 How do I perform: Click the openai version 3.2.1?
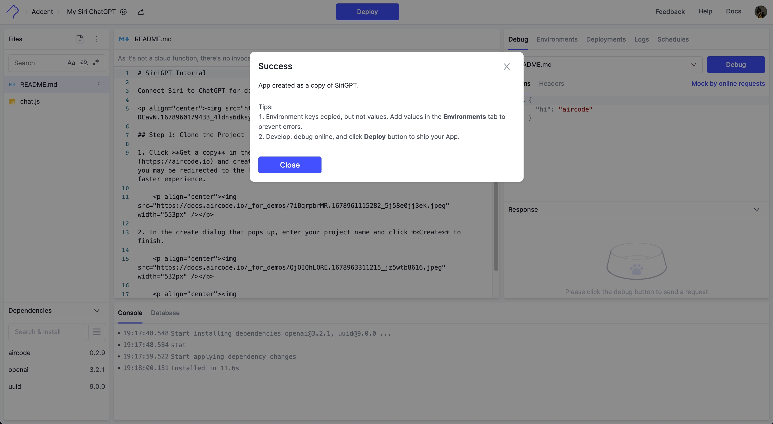(x=97, y=370)
